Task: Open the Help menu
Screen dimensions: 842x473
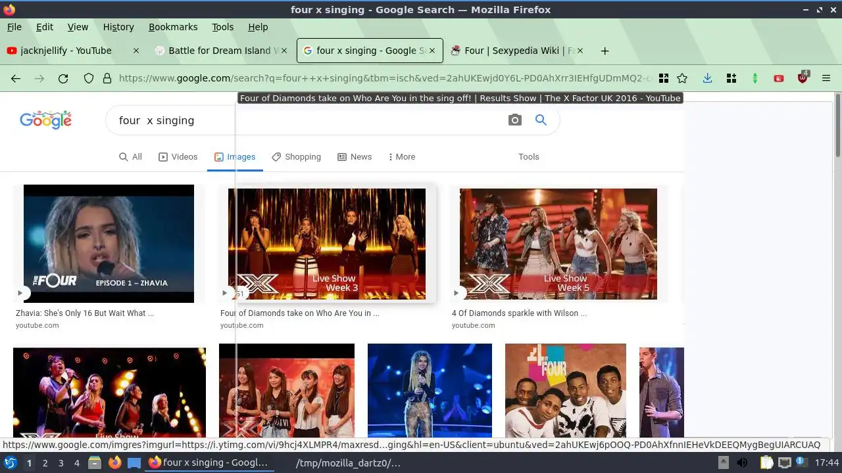Action: click(x=258, y=27)
